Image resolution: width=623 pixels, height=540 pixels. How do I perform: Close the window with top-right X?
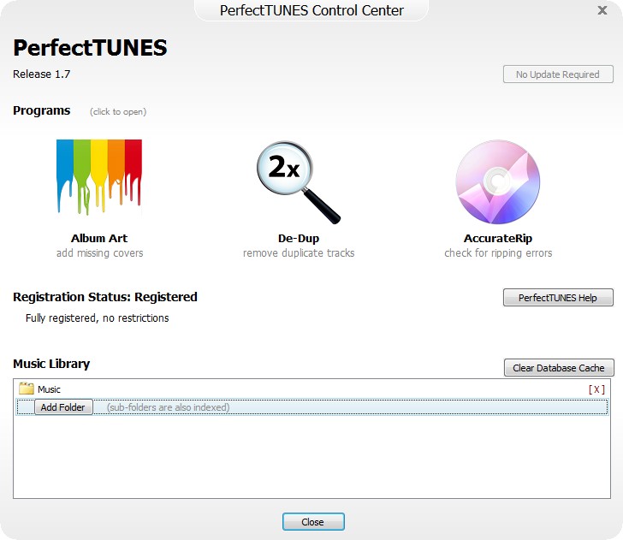point(602,10)
